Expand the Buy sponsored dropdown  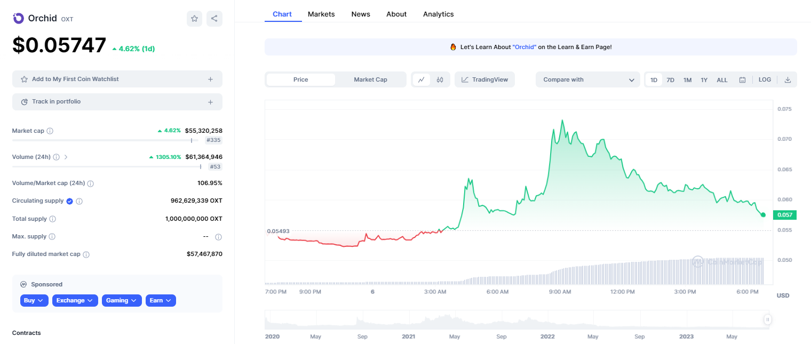pyautogui.click(x=35, y=301)
